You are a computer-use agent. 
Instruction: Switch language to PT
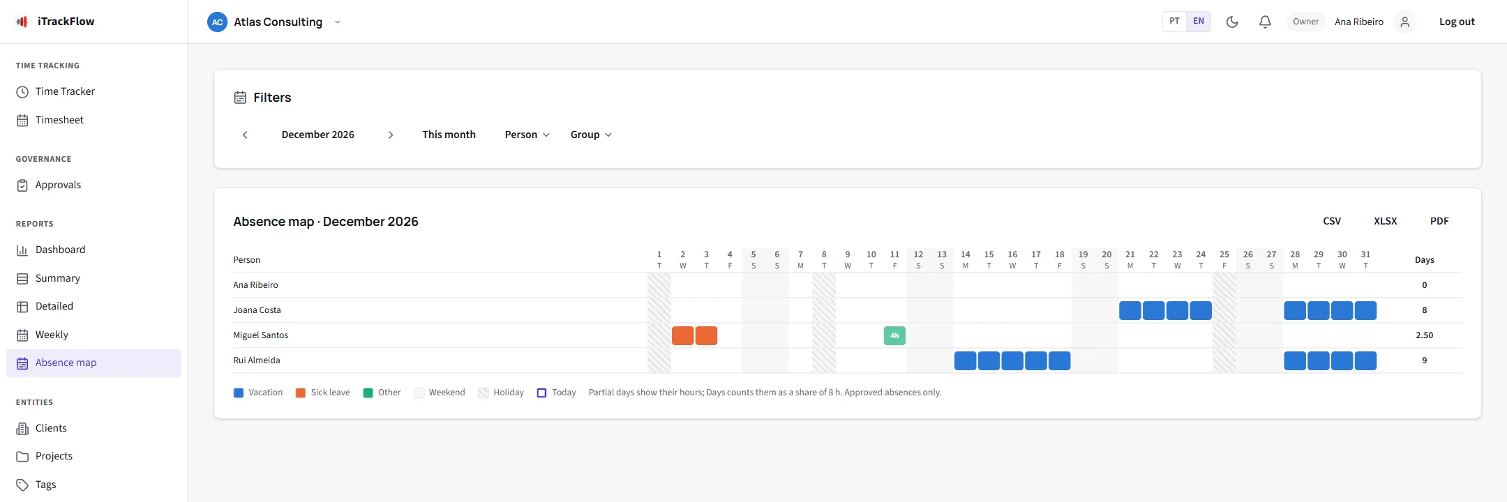1175,21
